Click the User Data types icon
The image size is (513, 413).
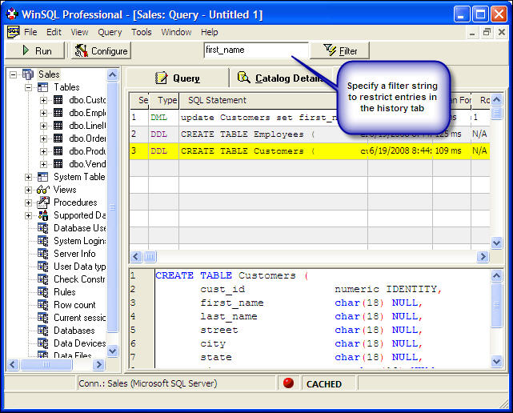point(43,266)
